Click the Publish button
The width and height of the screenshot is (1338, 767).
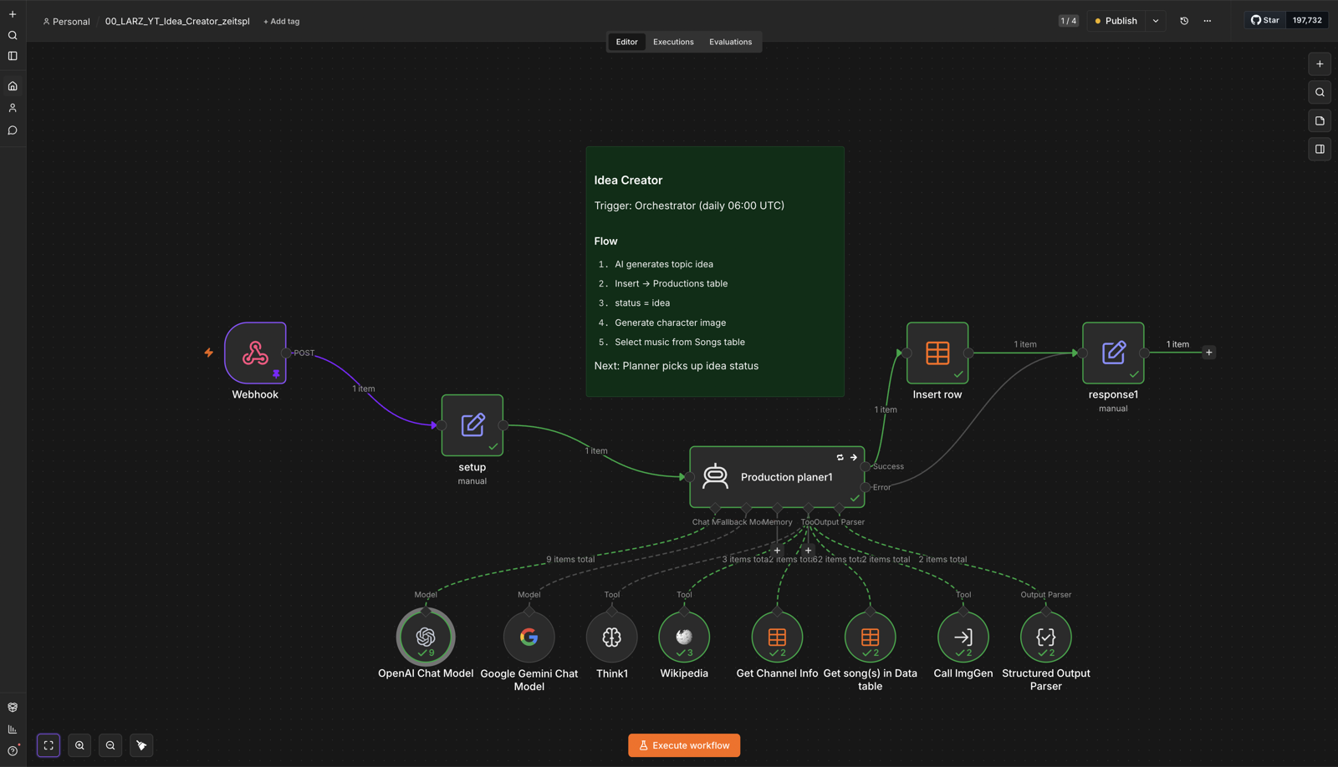point(1116,21)
